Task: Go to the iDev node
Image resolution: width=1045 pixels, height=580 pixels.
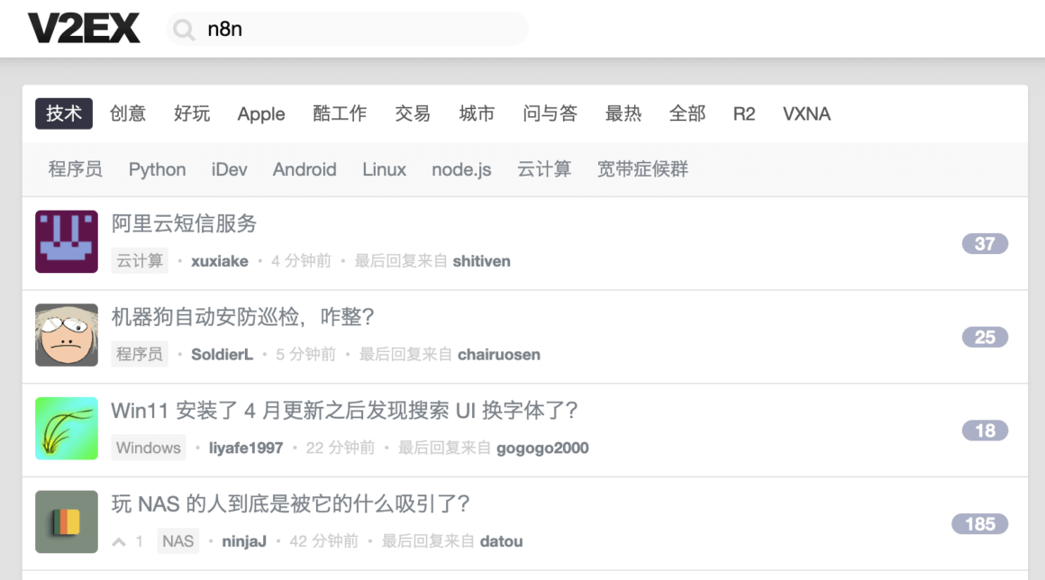Action: pos(229,170)
